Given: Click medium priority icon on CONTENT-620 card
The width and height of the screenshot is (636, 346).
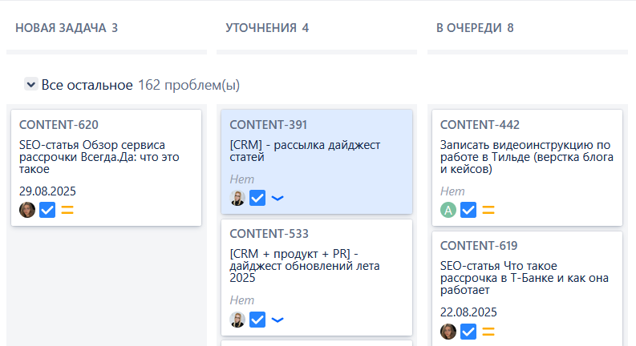Looking at the screenshot, I should (67, 210).
